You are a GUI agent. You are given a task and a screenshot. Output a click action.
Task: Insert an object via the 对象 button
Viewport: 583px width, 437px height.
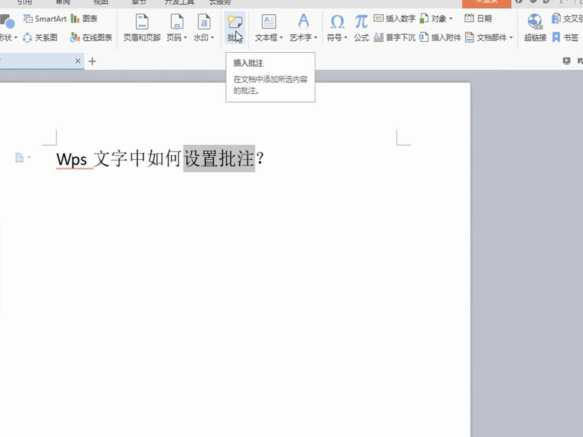click(x=437, y=18)
